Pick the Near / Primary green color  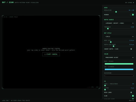point(119,64)
